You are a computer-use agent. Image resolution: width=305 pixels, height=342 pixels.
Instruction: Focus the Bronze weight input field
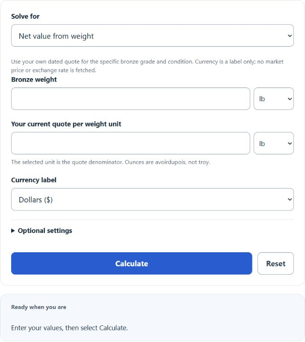[x=131, y=99]
